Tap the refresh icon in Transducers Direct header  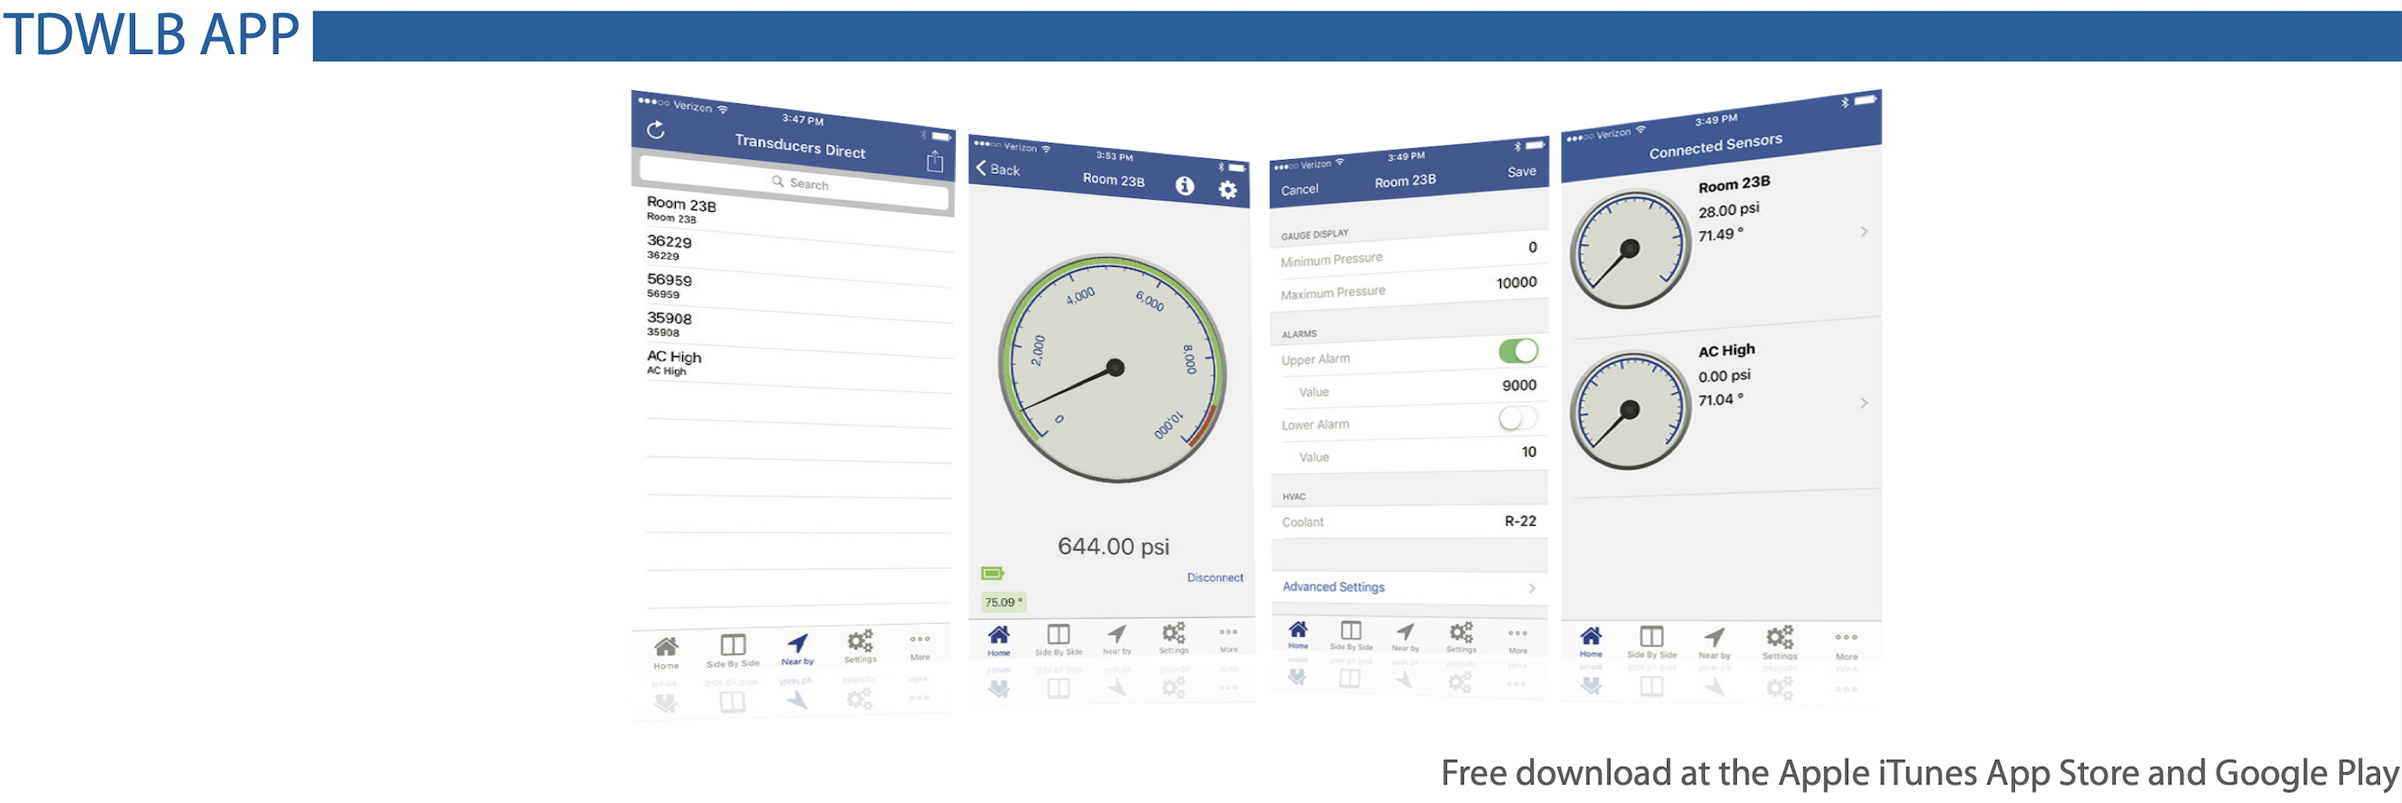655,130
